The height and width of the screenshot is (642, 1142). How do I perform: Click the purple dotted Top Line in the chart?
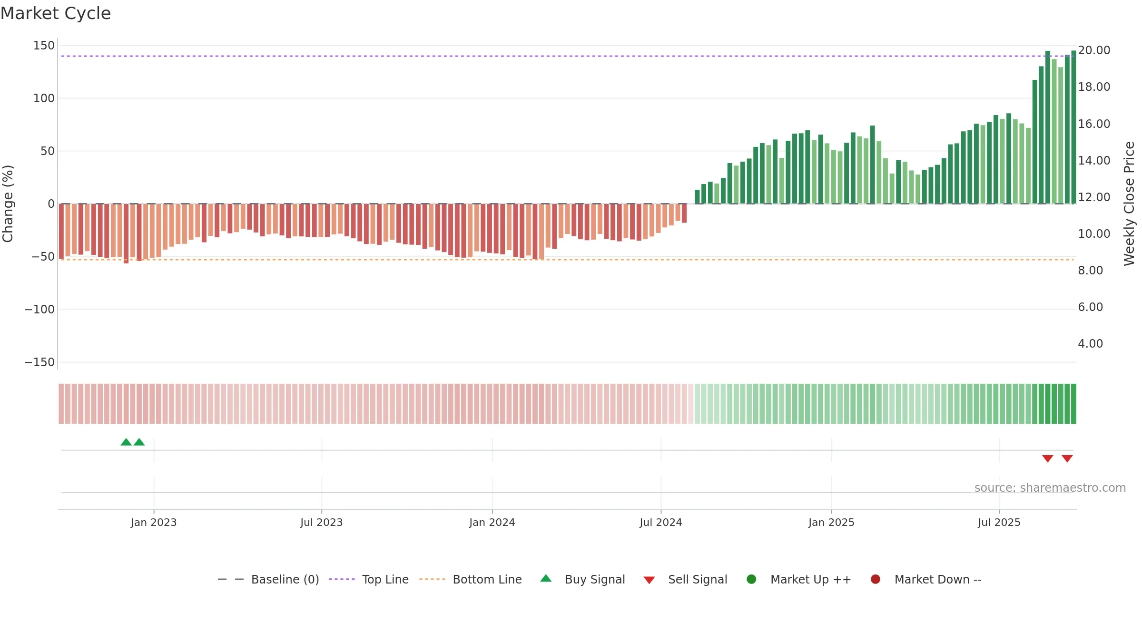click(567, 56)
